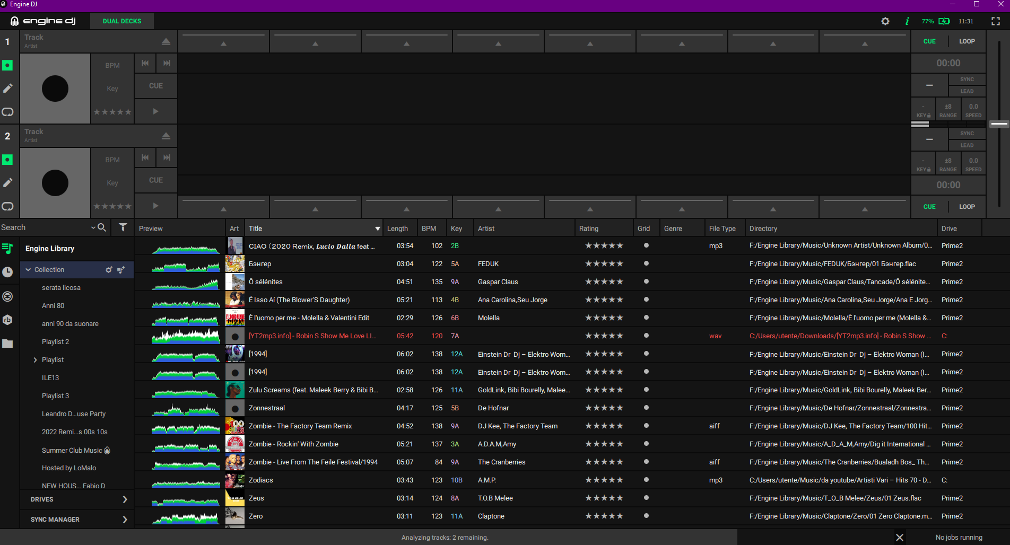Collapse the Collection tree
This screenshot has width=1010, height=545.
[x=28, y=270]
